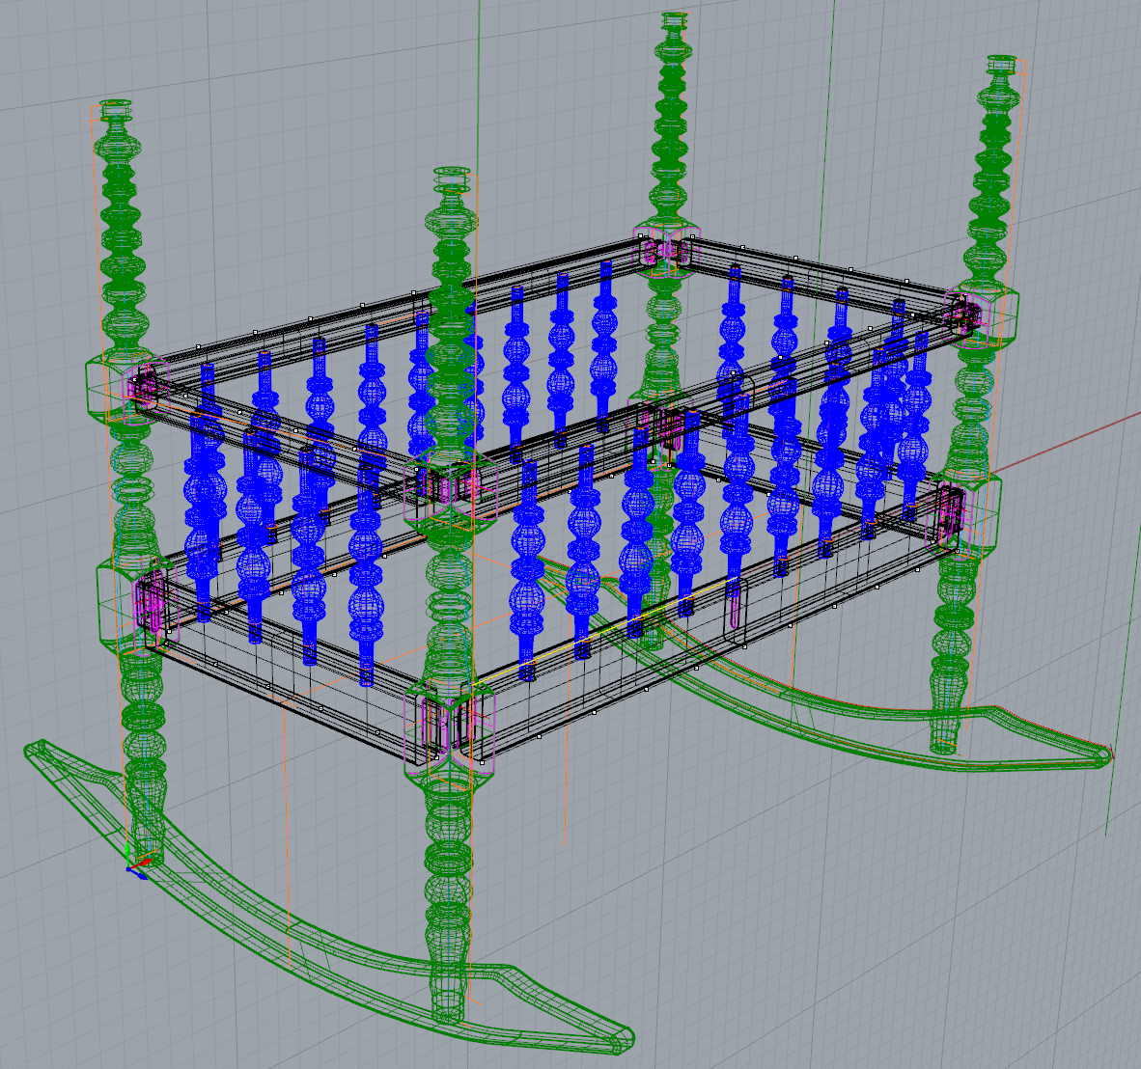Select the top finial of the far-right green post
The image size is (1141, 1069).
tap(1004, 66)
